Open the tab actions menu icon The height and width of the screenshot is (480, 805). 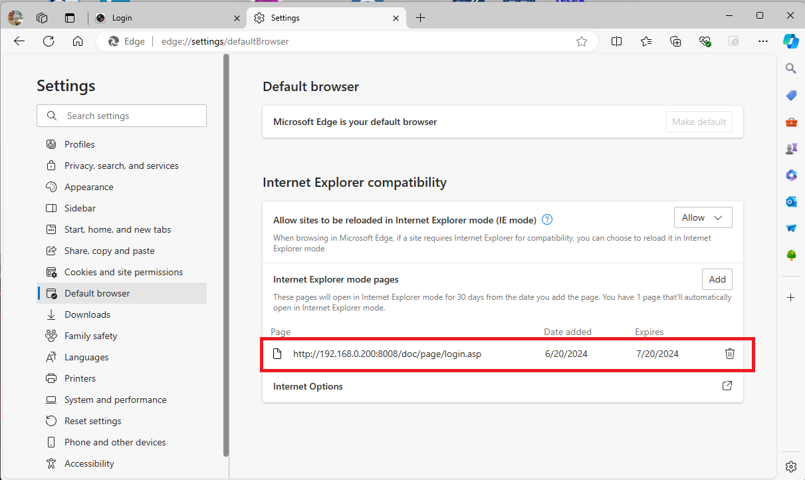pos(70,18)
